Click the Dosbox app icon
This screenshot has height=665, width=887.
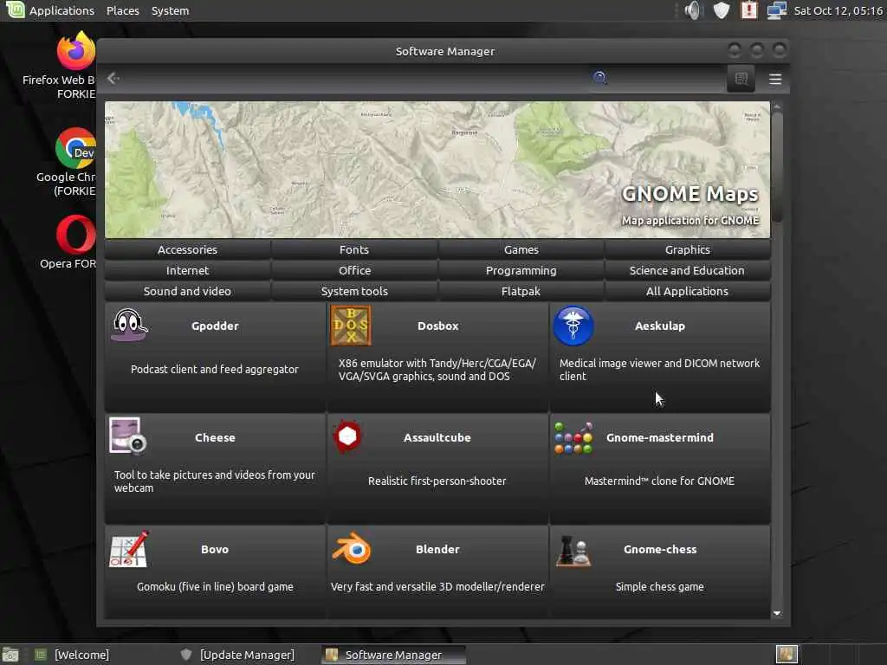(351, 326)
